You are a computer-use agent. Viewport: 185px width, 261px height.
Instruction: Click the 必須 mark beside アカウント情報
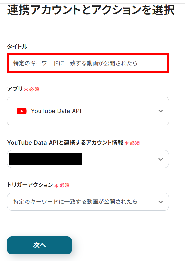click(x=135, y=143)
